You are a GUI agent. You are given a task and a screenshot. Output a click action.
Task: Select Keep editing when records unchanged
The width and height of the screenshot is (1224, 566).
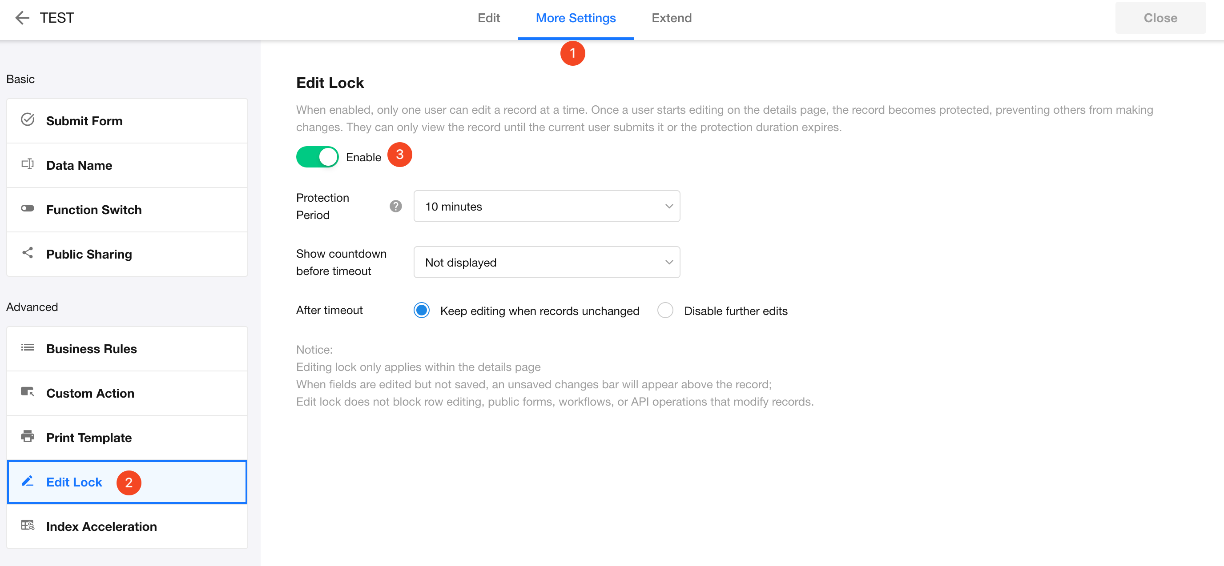tap(422, 311)
